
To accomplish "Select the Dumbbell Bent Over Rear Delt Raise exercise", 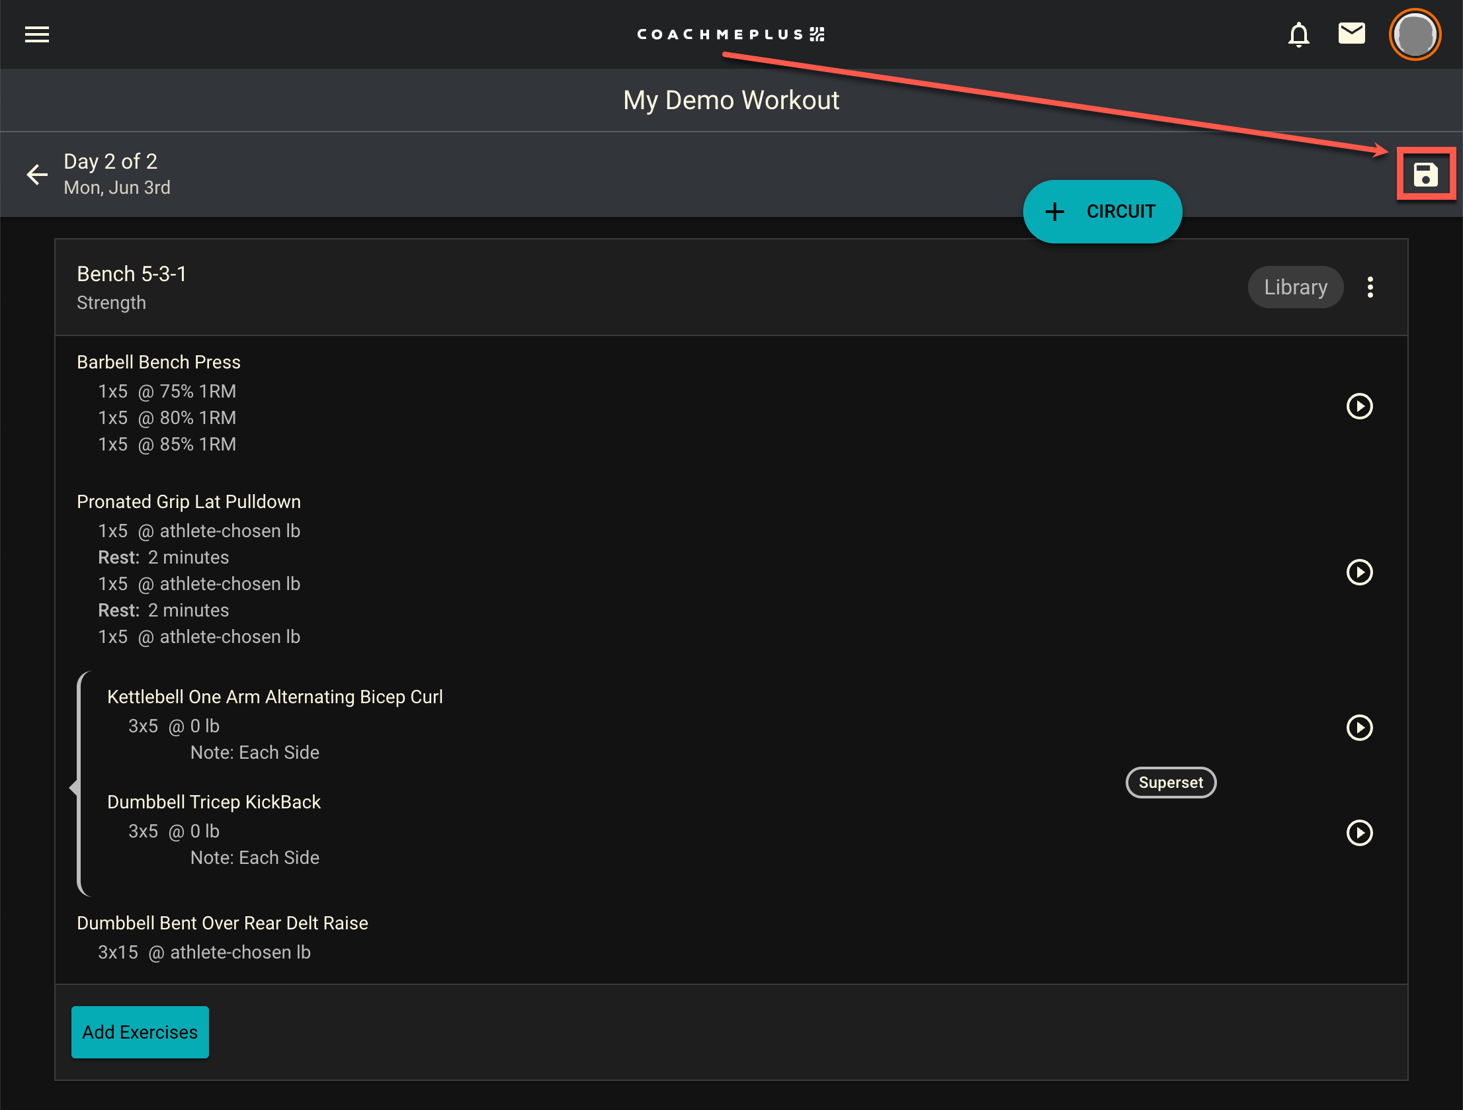I will [222, 923].
